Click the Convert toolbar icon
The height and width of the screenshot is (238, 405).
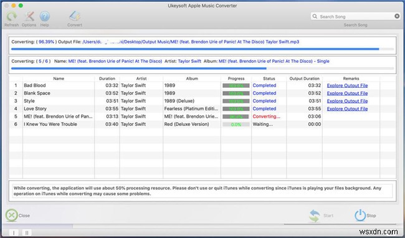click(x=75, y=17)
